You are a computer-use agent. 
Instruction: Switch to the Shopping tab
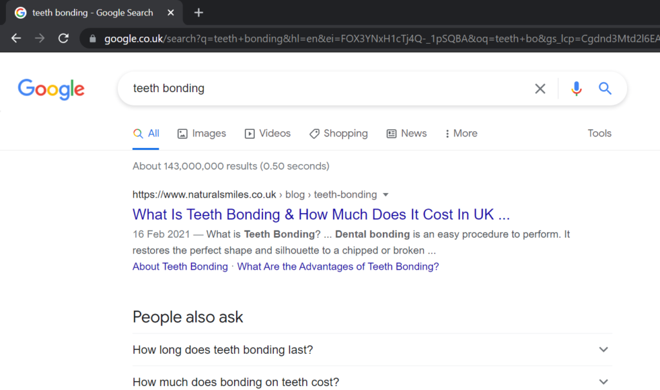click(x=338, y=134)
